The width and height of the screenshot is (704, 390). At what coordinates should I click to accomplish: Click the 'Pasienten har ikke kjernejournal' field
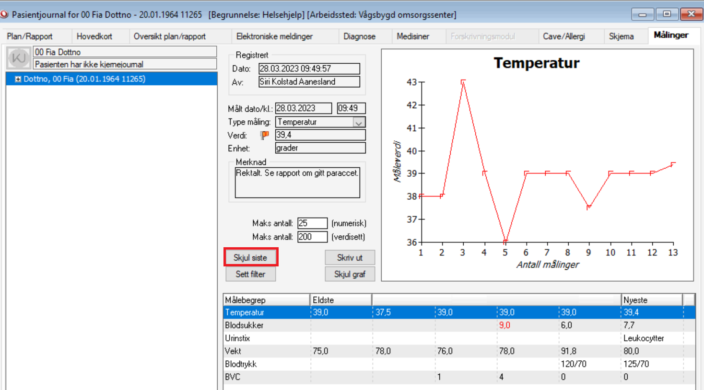point(125,64)
